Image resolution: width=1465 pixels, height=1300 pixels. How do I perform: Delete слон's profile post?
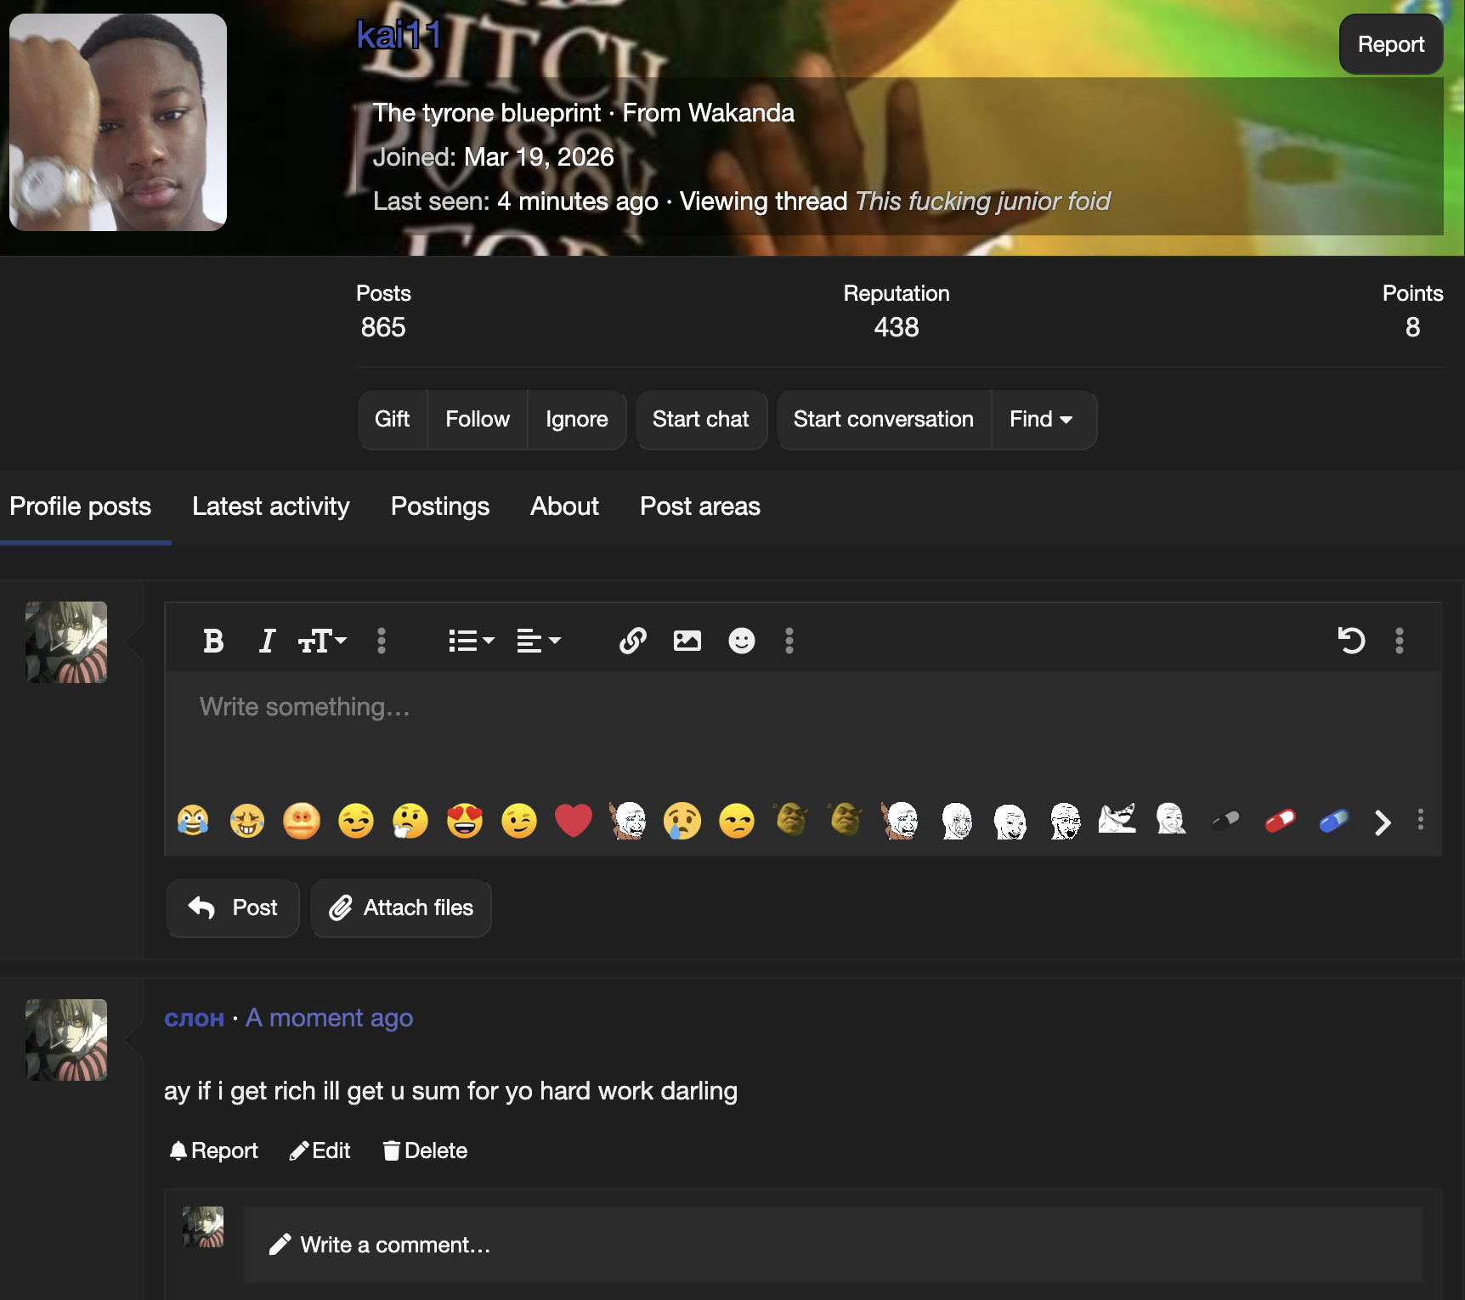pos(424,1150)
